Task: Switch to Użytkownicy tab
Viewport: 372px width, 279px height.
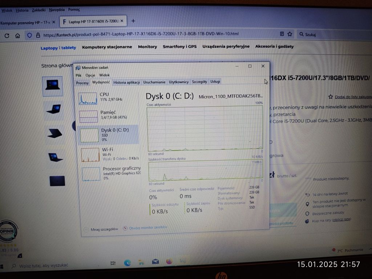Action: click(x=179, y=82)
